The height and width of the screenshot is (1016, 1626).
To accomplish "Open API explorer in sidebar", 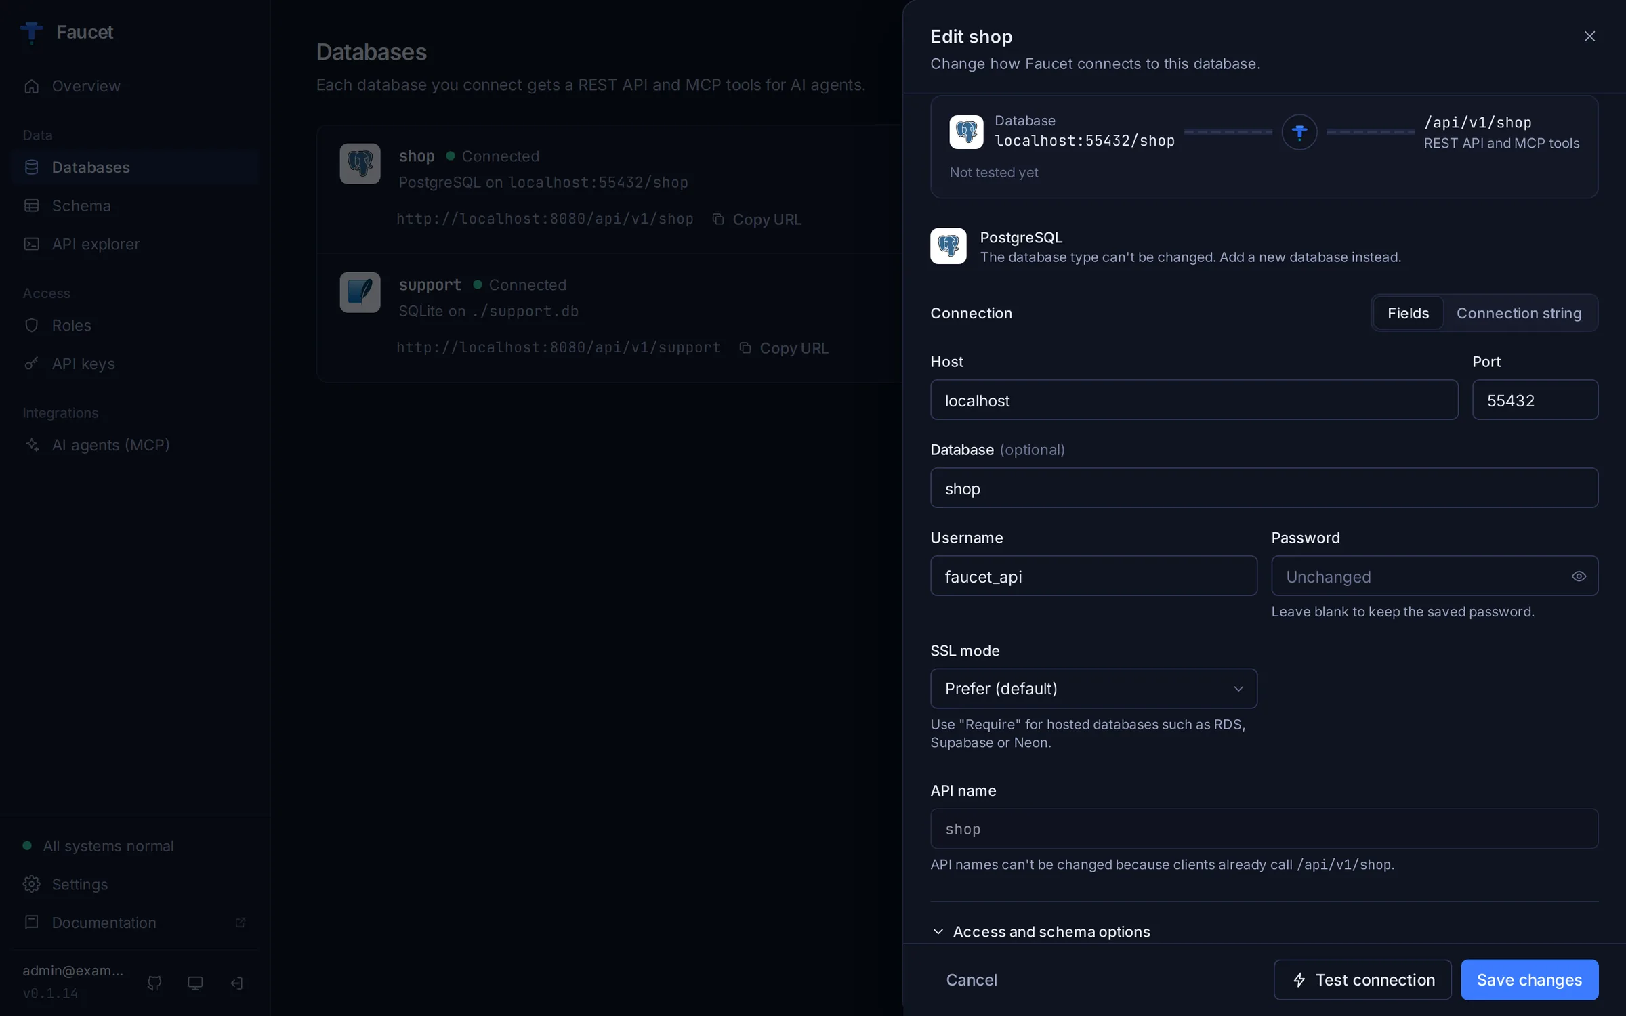I will click(135, 244).
